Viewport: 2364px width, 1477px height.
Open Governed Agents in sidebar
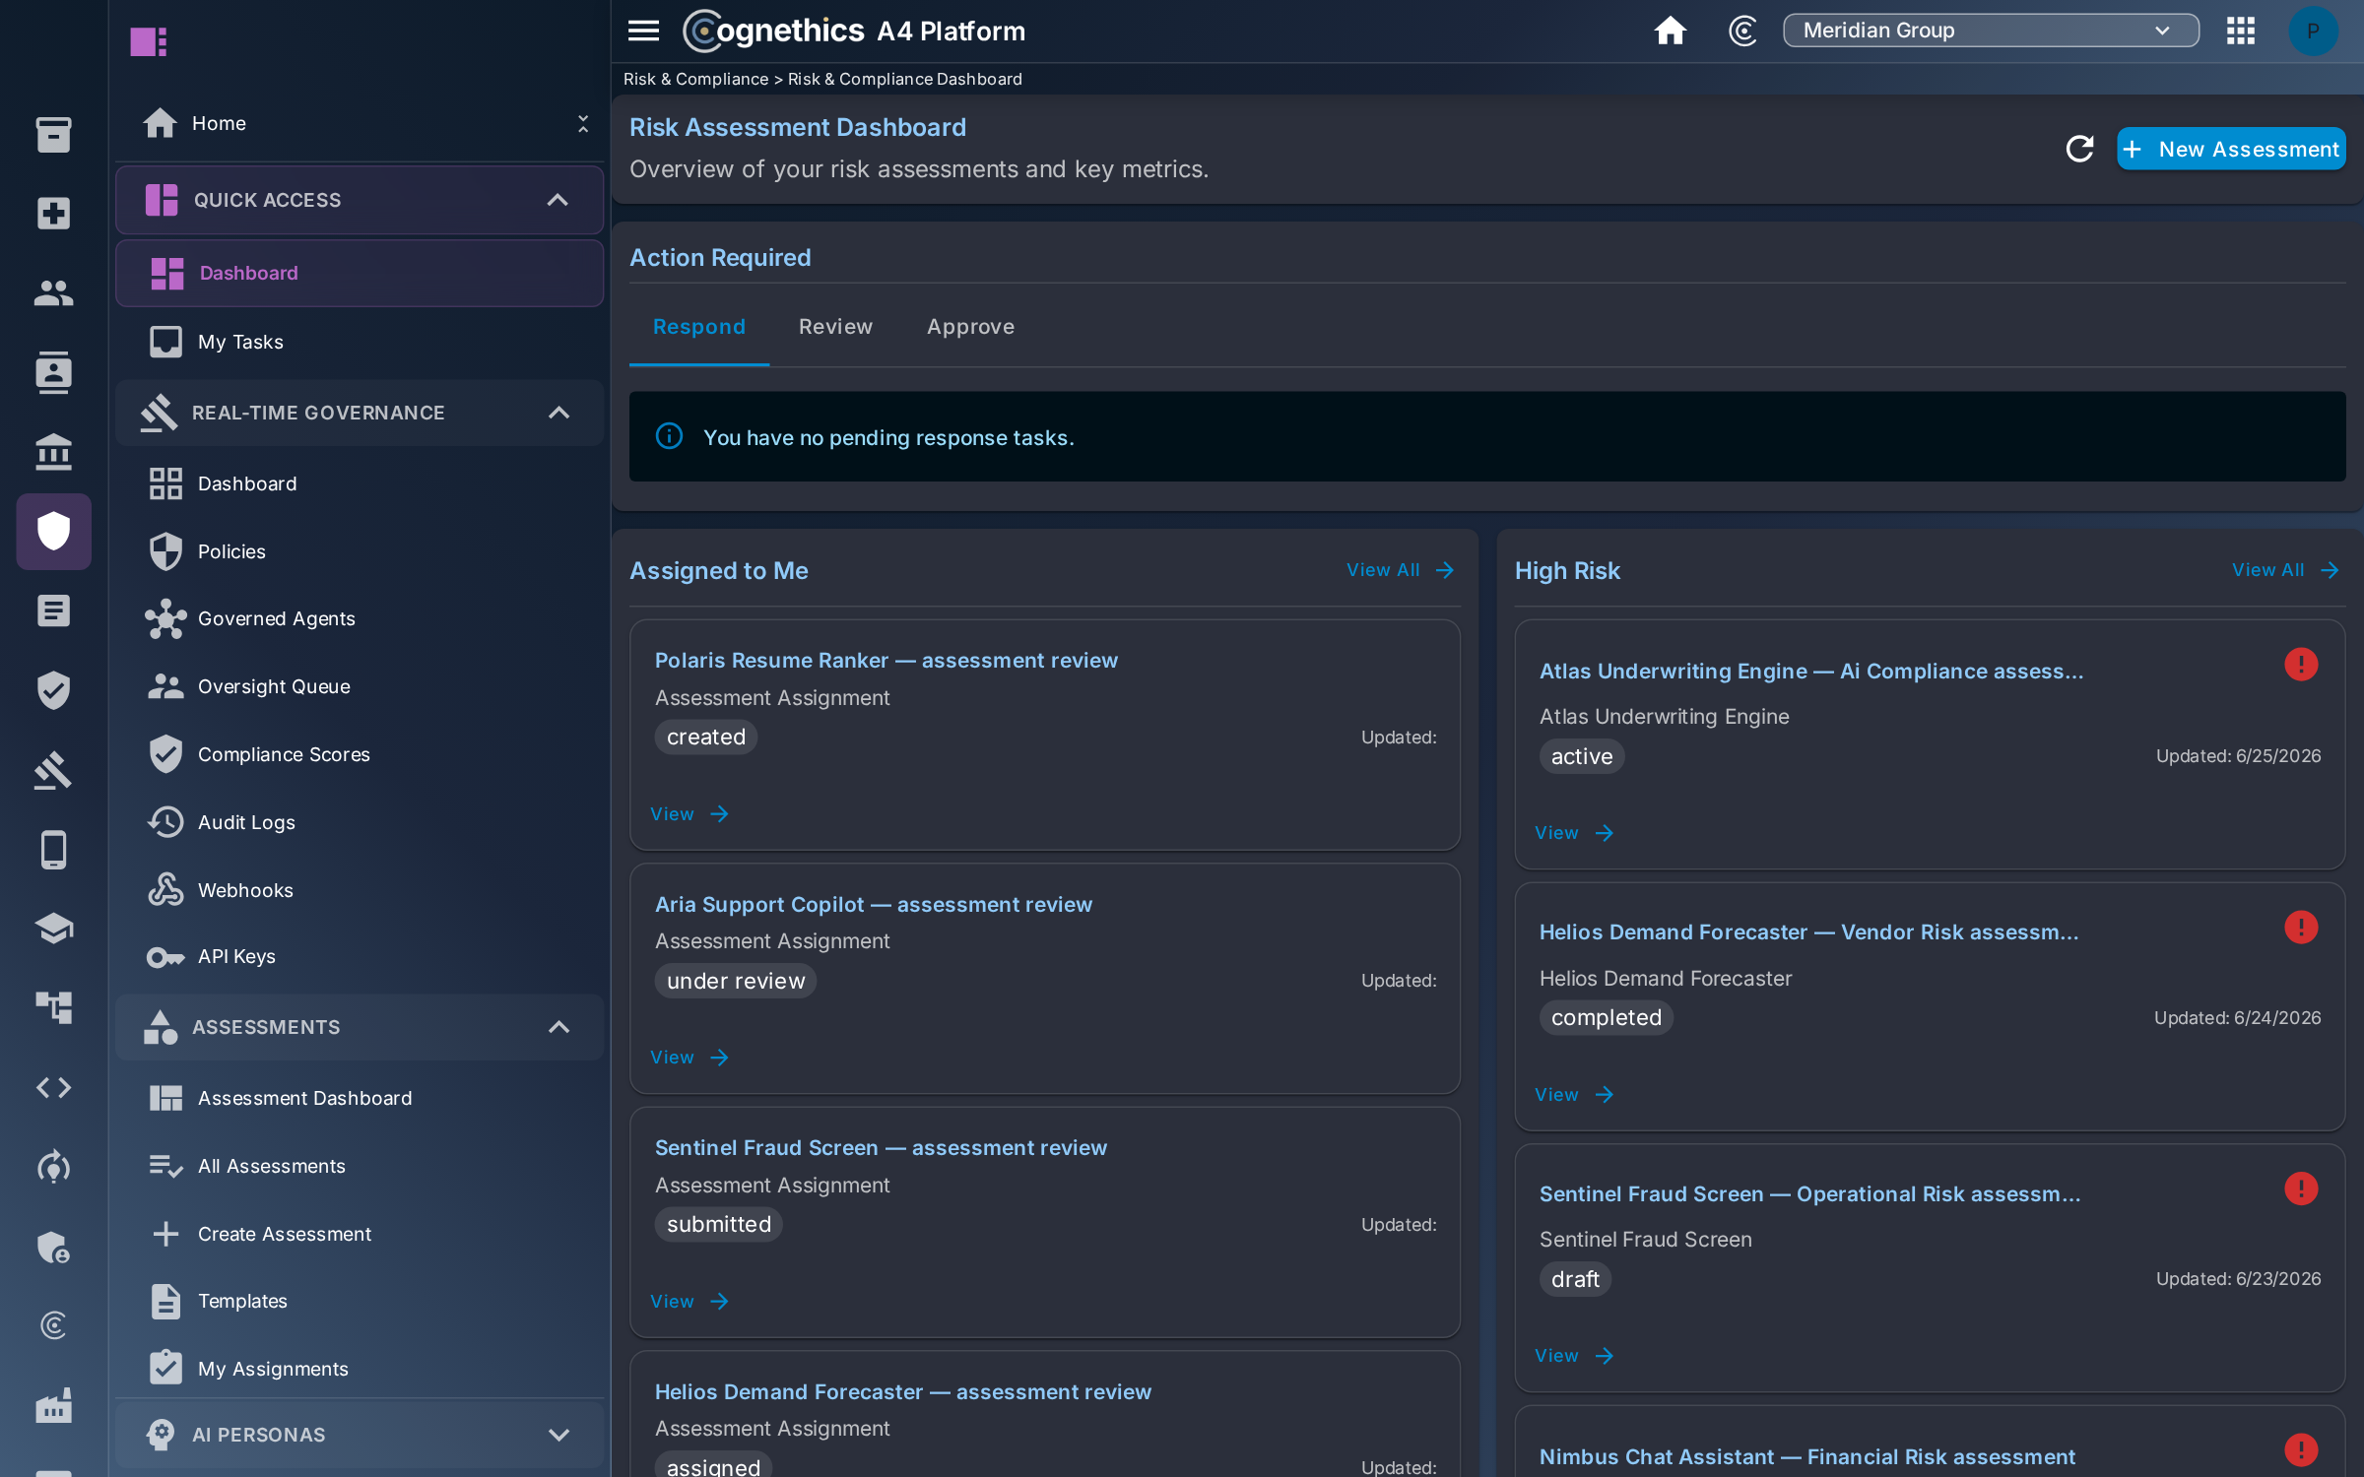pyautogui.click(x=359, y=618)
